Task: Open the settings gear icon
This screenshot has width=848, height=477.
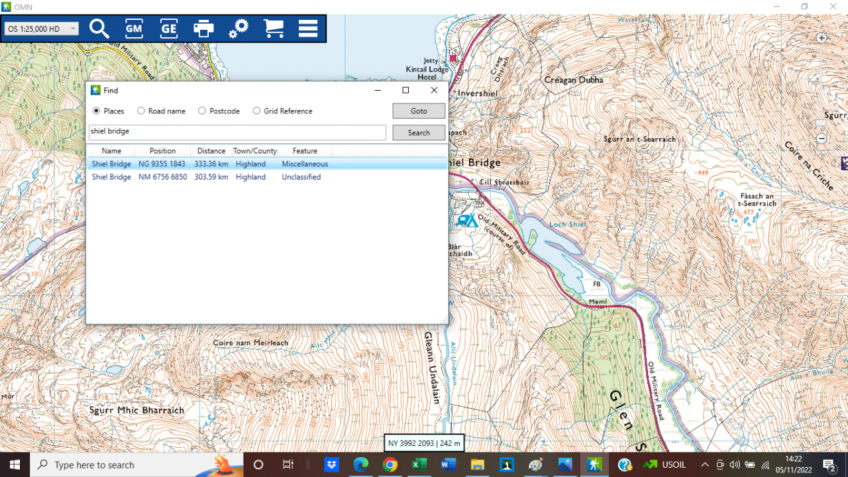Action: click(238, 28)
